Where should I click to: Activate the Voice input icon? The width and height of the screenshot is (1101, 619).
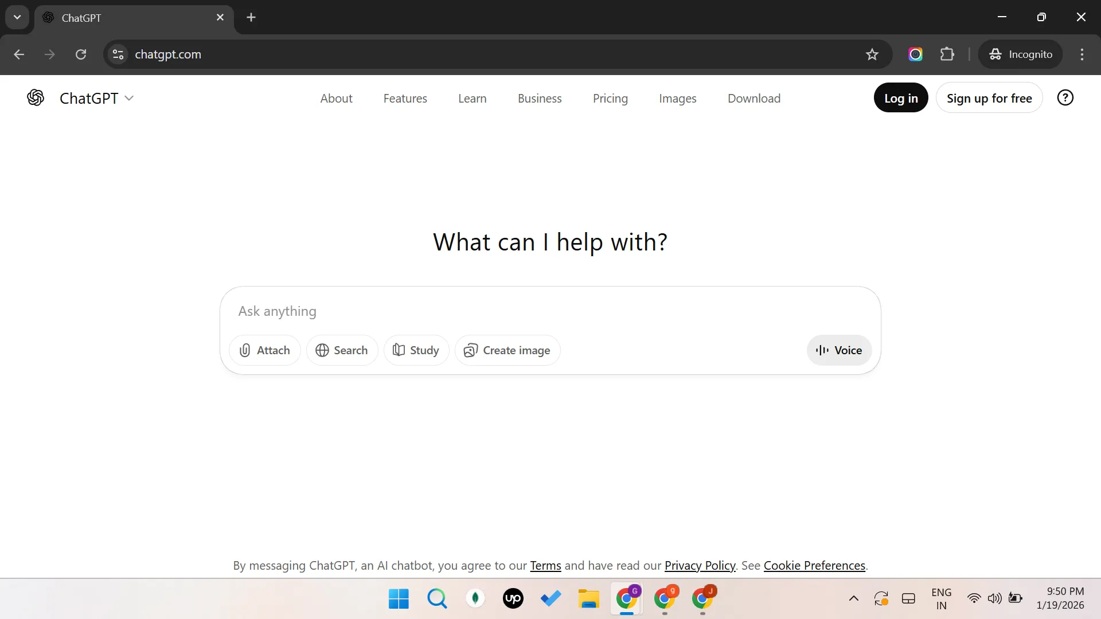[x=822, y=350]
